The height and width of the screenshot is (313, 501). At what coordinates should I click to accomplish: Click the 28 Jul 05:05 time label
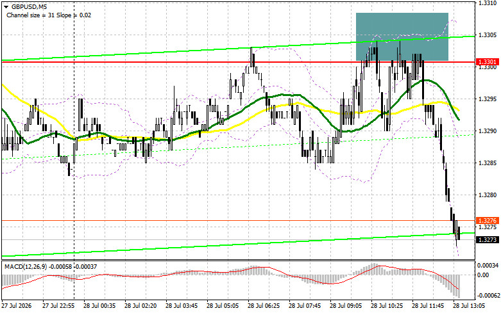[x=223, y=306]
